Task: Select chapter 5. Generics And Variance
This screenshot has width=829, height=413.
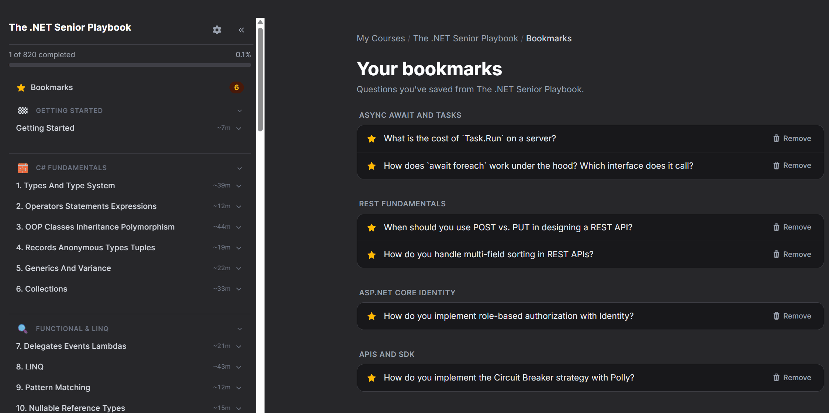Action: [63, 268]
